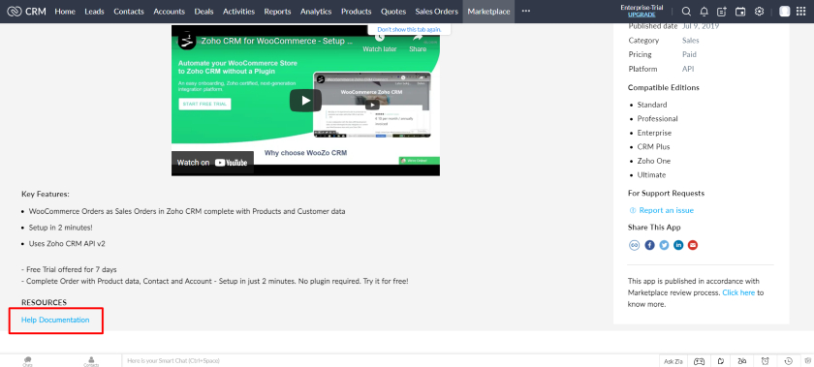Open the Leads module
Image resolution: width=814 pixels, height=367 pixels.
pos(95,12)
